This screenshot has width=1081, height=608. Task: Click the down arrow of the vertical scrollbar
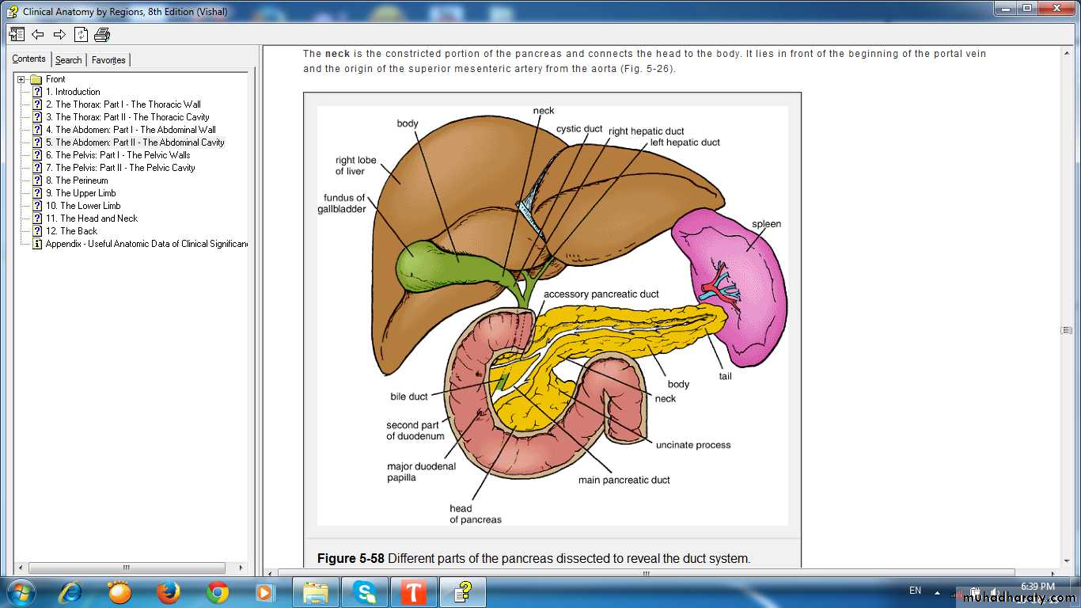click(1067, 560)
